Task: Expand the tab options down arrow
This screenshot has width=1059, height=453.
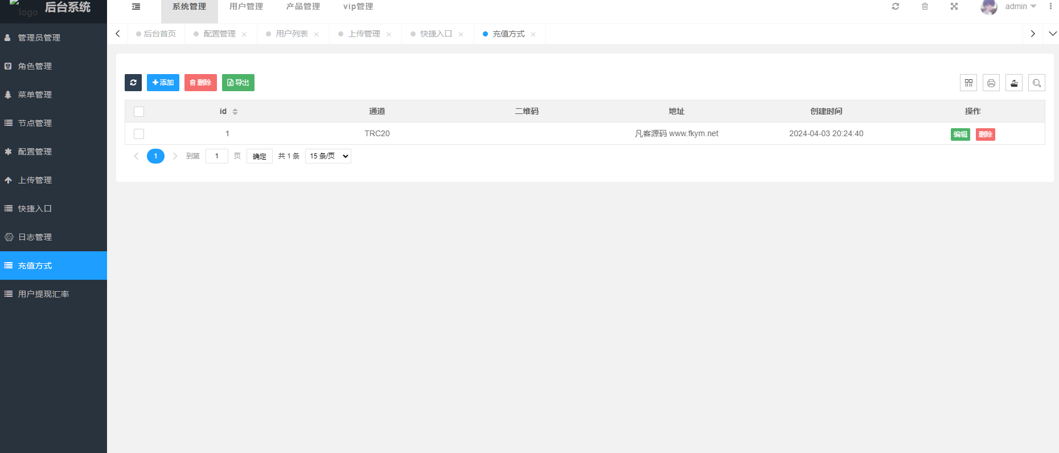Action: pyautogui.click(x=1052, y=34)
